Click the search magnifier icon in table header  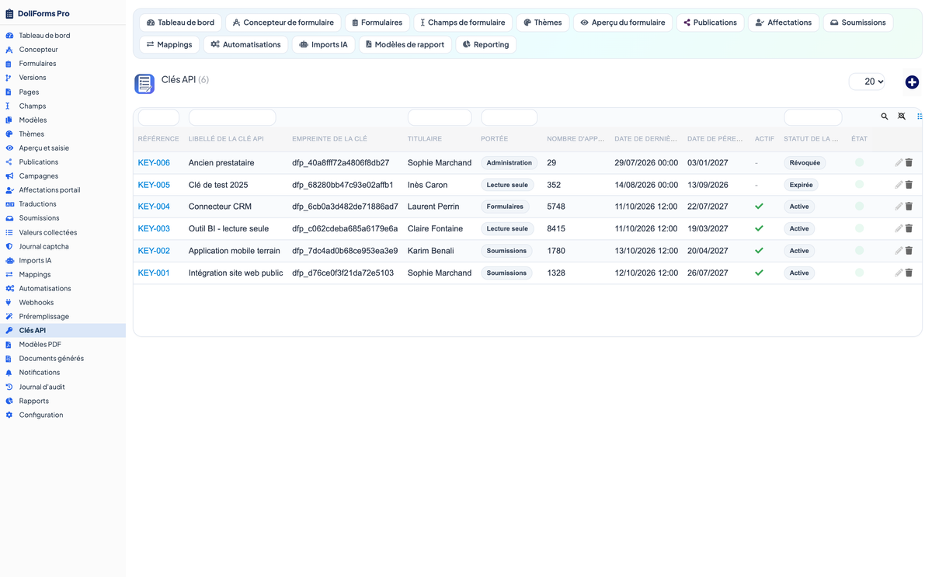tap(885, 116)
